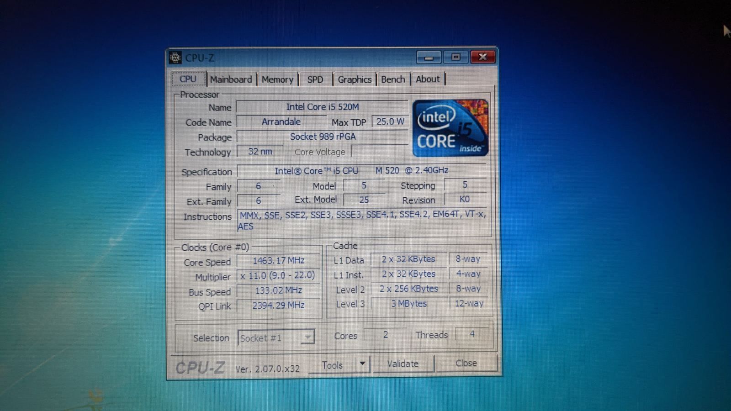This screenshot has height=411, width=731.
Task: Open the Graphics tab
Action: 355,79
